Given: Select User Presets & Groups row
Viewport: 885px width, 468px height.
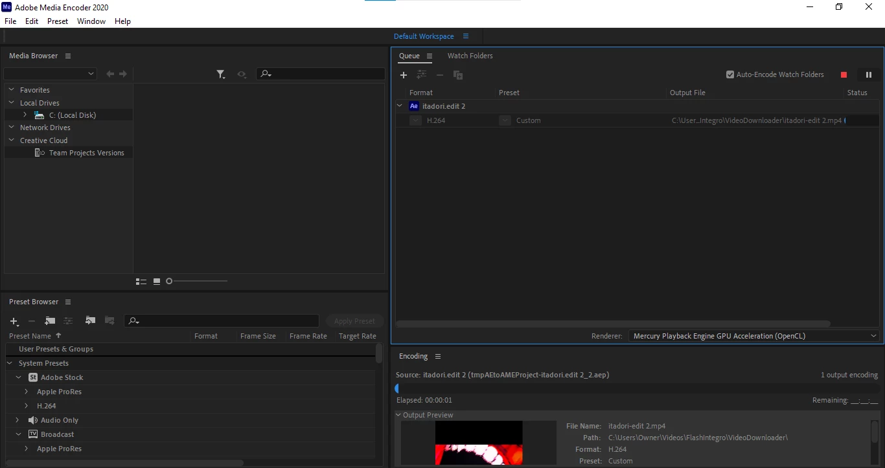Looking at the screenshot, I should click(190, 349).
